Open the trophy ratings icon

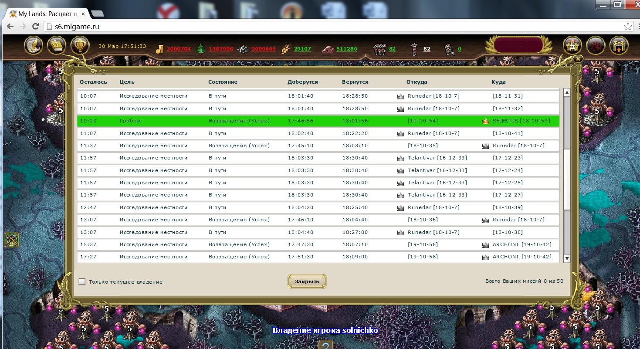[80, 45]
